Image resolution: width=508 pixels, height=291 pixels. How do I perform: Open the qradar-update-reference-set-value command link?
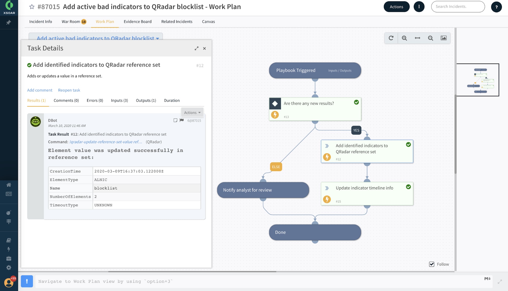coord(106,142)
